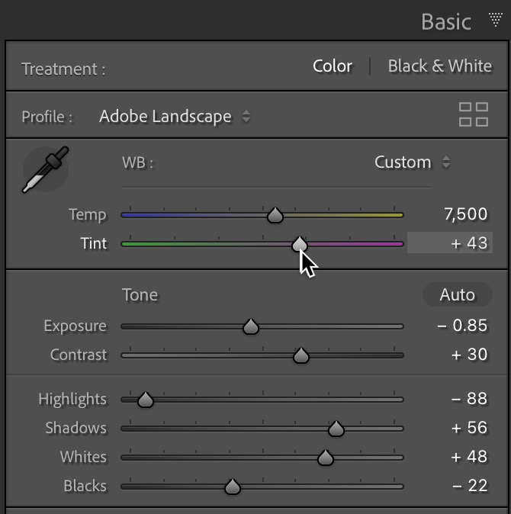The image size is (511, 514).
Task: Click the Shadows slider knob
Action: pyautogui.click(x=336, y=429)
